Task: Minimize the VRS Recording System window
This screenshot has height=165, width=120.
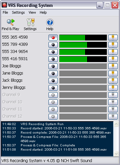Action: [100, 5]
